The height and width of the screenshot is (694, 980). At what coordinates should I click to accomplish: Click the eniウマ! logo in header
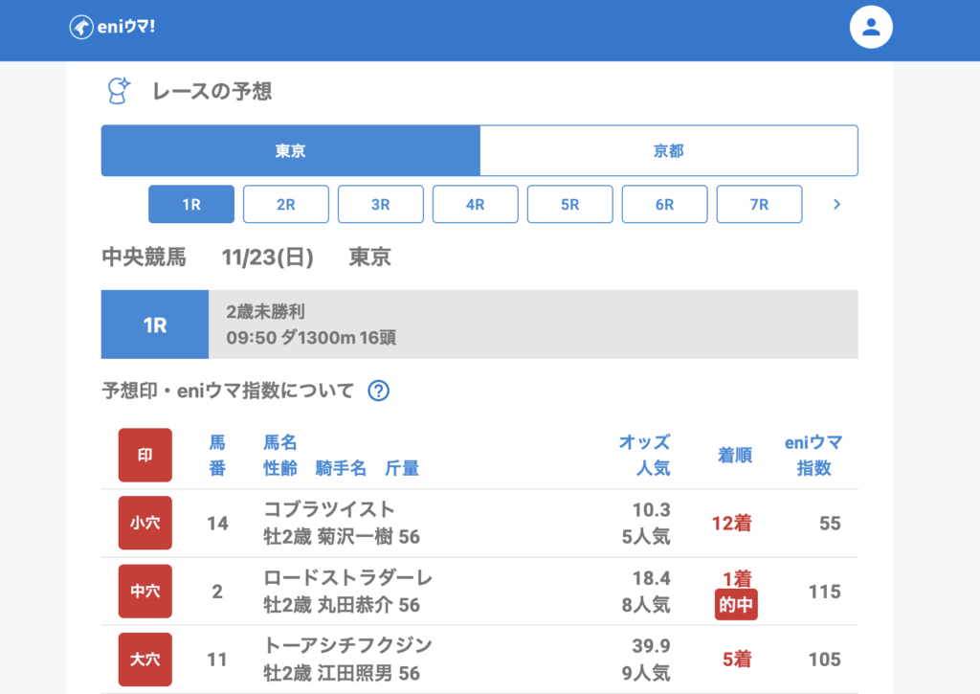113,28
